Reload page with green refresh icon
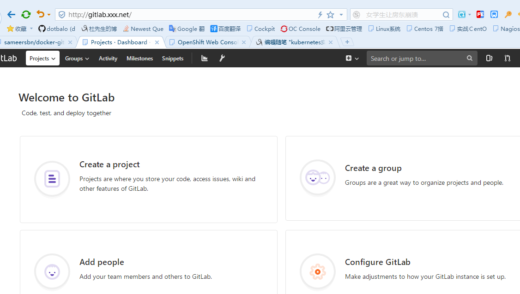This screenshot has height=294, width=520. [26, 15]
